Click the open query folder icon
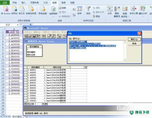 [30, 36]
